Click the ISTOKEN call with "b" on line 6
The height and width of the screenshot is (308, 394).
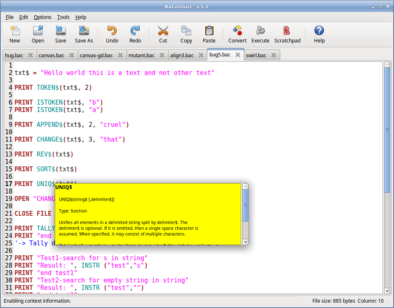(70, 103)
